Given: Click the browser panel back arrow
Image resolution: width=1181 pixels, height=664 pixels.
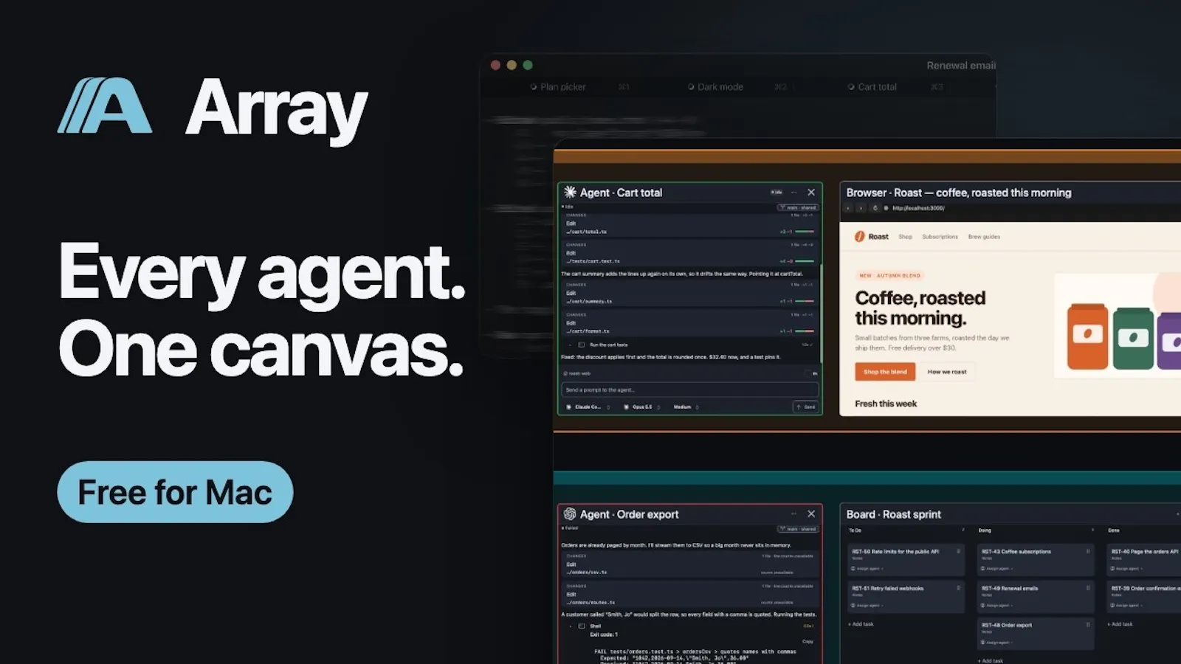Looking at the screenshot, I should (x=848, y=208).
